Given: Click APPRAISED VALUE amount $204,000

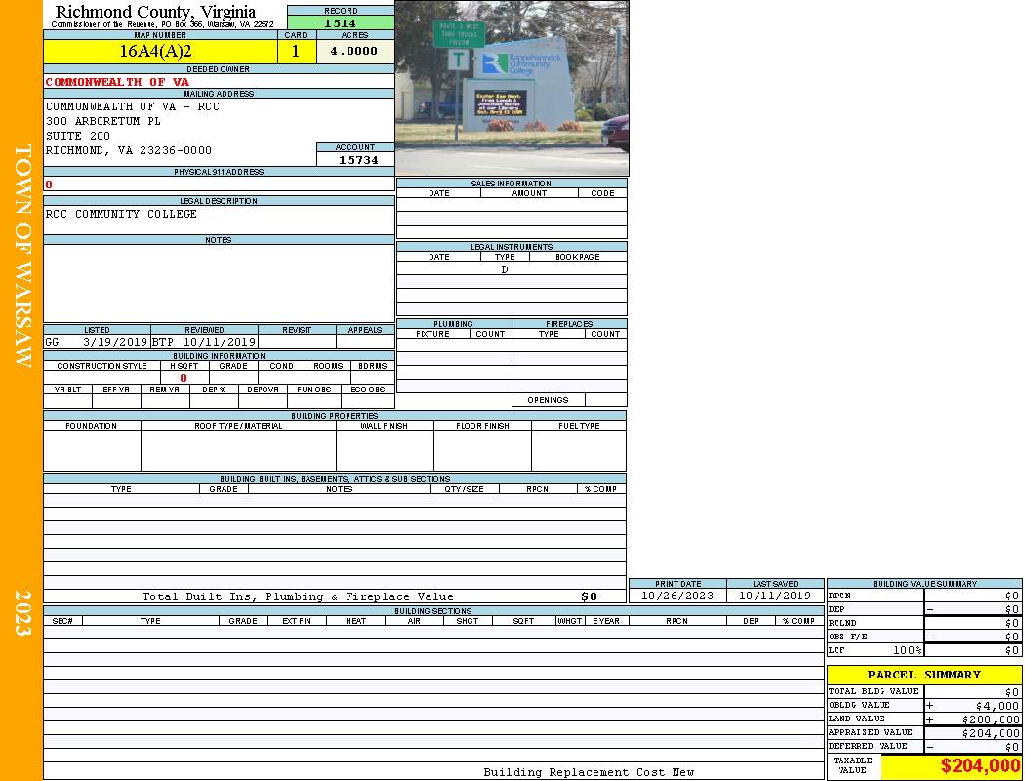Looking at the screenshot, I should click(991, 733).
